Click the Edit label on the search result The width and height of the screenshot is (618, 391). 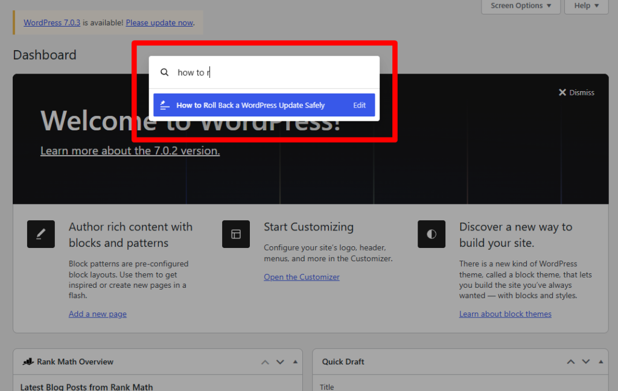pyautogui.click(x=360, y=105)
